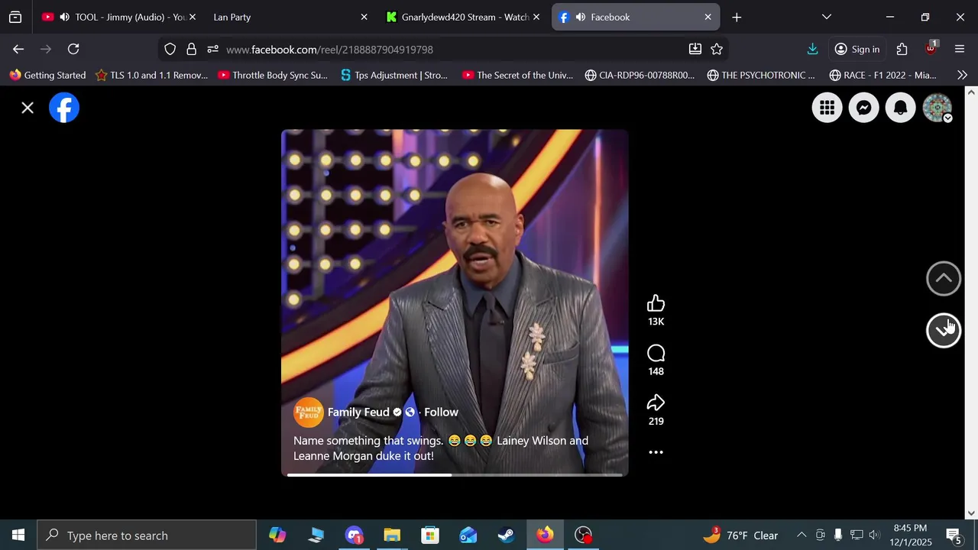The height and width of the screenshot is (550, 978).
Task: Open the reel's three-dot more options
Action: coord(656,452)
